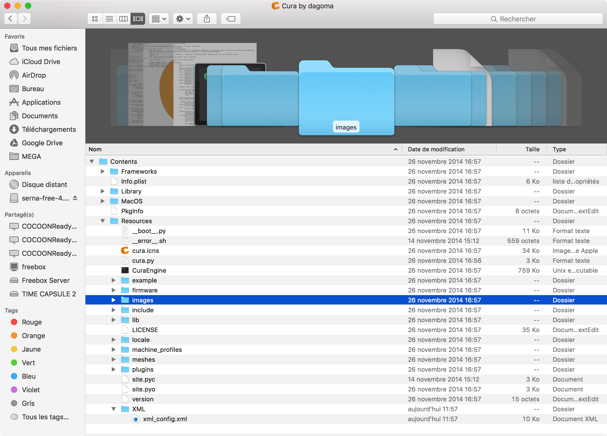Select the __boot__.py file
Image resolution: width=607 pixels, height=436 pixels.
pyautogui.click(x=346, y=231)
